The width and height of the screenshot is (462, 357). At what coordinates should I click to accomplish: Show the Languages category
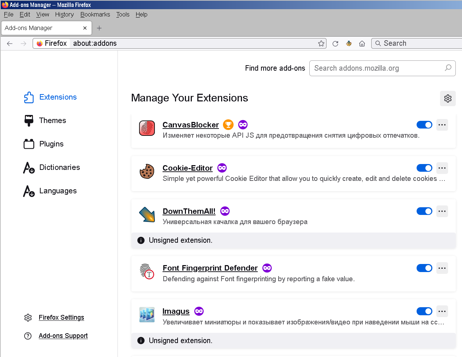[x=50, y=191]
